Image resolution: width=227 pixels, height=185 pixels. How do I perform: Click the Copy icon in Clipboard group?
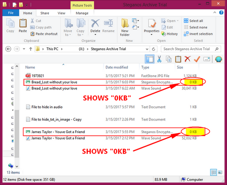coord(10,23)
